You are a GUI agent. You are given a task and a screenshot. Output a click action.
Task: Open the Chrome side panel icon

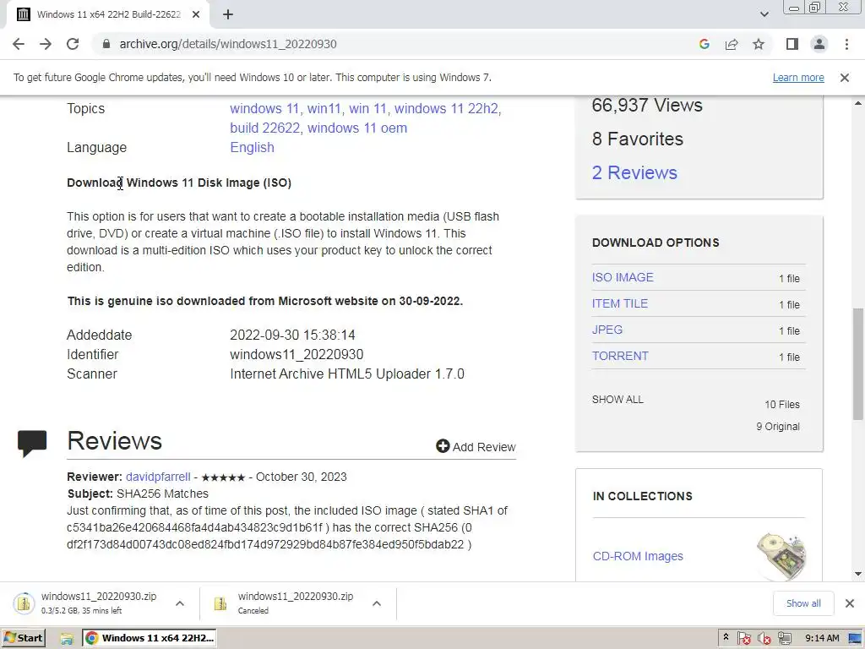[x=792, y=44]
